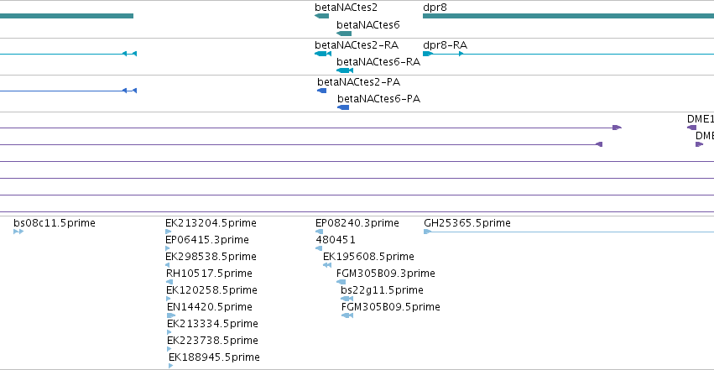Screen dimensions: 714x370
Task: Select the betaNACtes6 gene arrow glyph
Action: click(344, 34)
